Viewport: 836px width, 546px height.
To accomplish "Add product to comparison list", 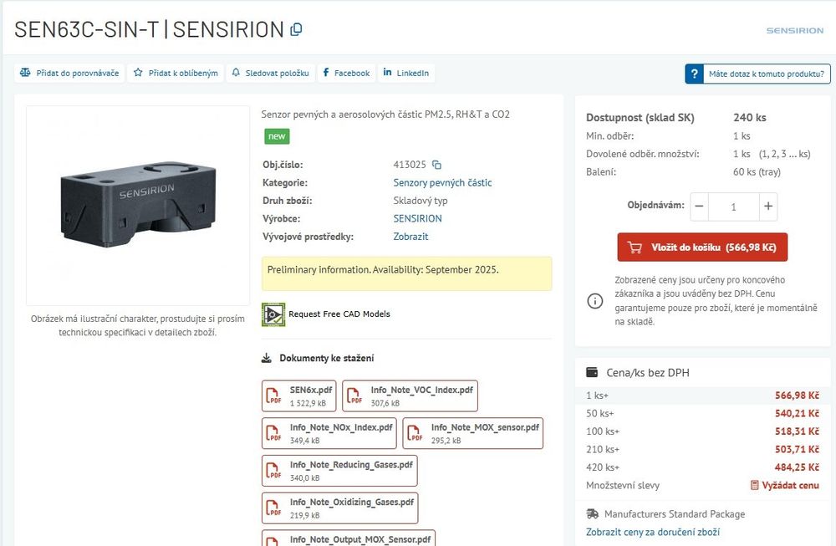I will [69, 74].
